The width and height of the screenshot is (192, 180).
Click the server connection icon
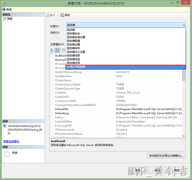click(x=5, y=126)
